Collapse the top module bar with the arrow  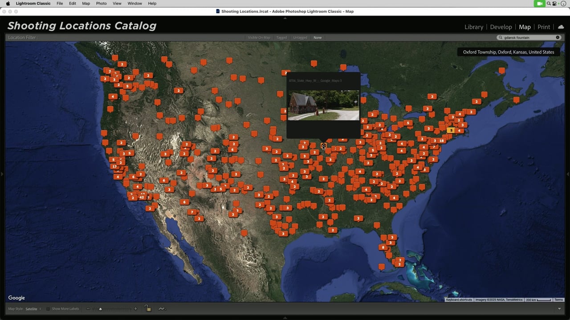[x=285, y=18]
